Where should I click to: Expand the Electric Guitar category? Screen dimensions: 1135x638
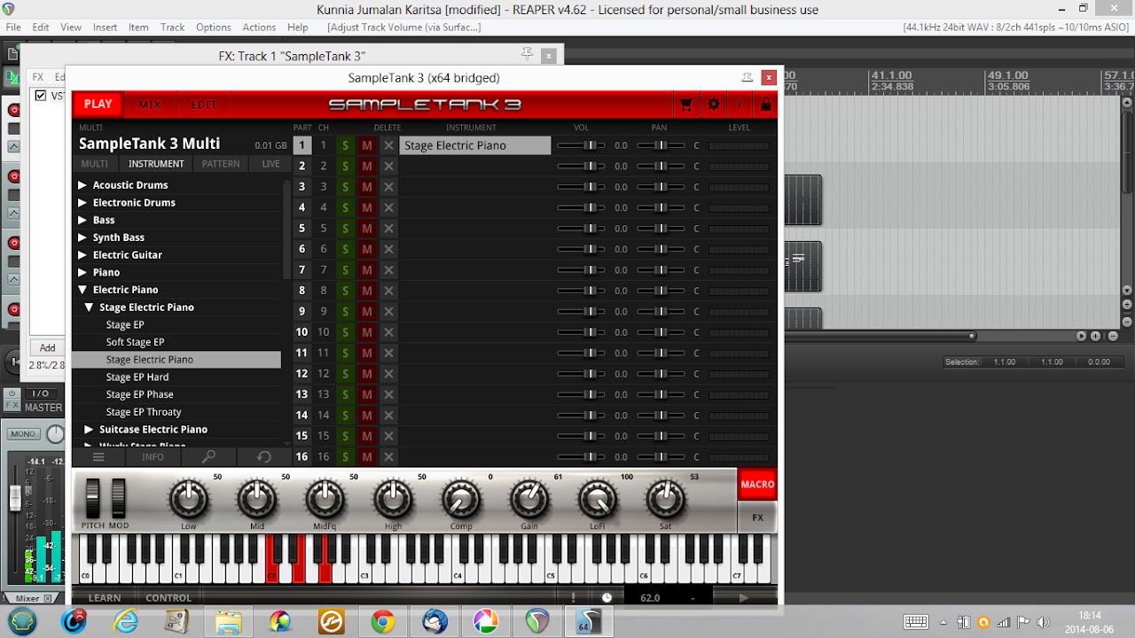click(x=82, y=255)
